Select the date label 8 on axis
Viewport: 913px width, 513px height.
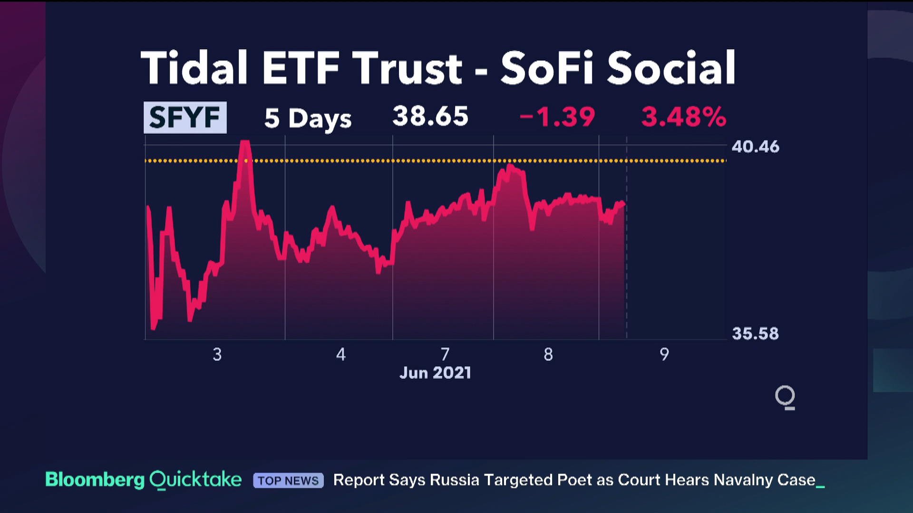click(x=548, y=354)
